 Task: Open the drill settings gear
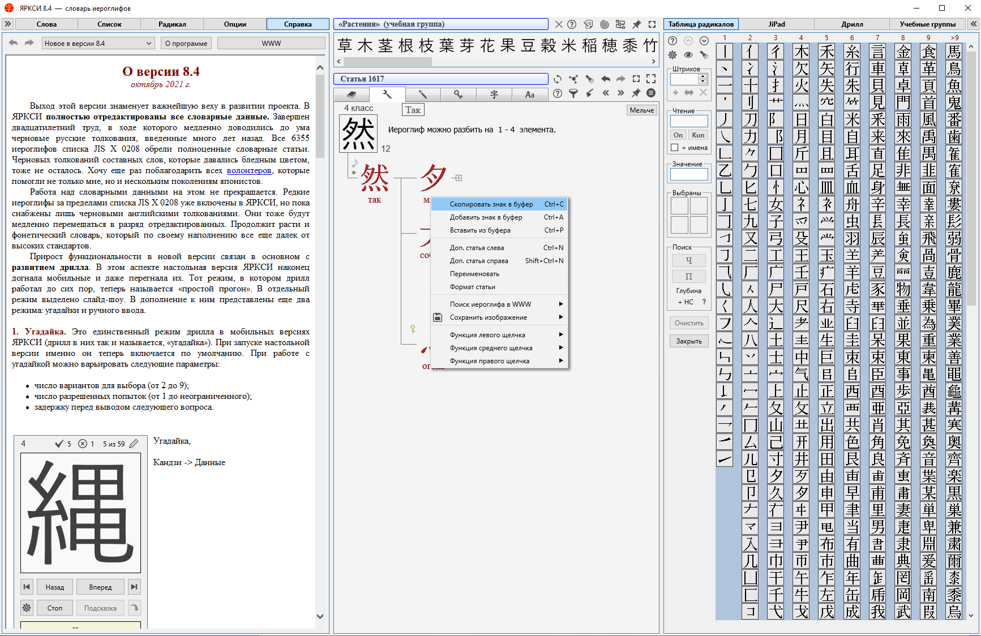(27, 608)
